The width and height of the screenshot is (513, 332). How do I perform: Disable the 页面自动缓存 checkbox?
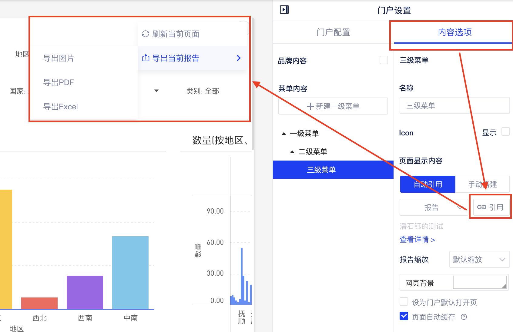click(404, 316)
